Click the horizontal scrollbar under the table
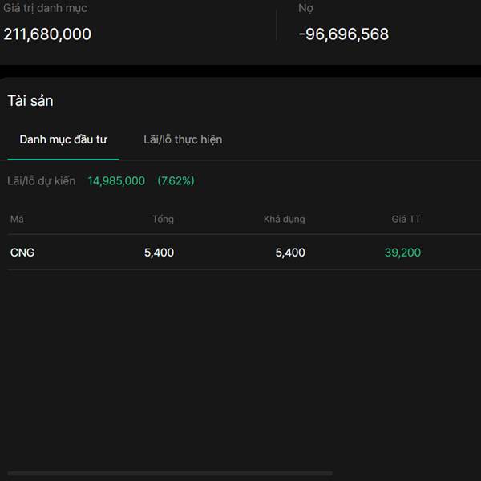 pyautogui.click(x=167, y=474)
